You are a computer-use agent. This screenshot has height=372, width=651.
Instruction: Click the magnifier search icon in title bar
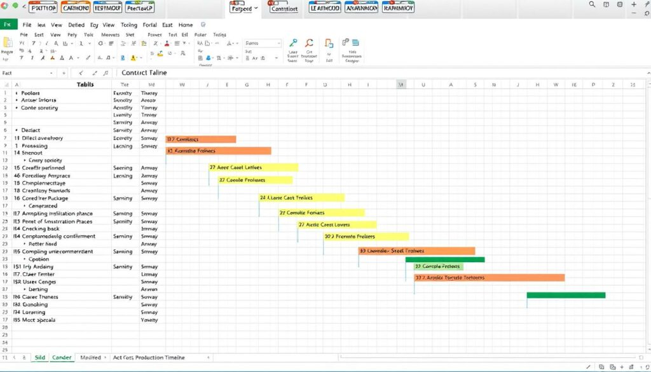592,4
